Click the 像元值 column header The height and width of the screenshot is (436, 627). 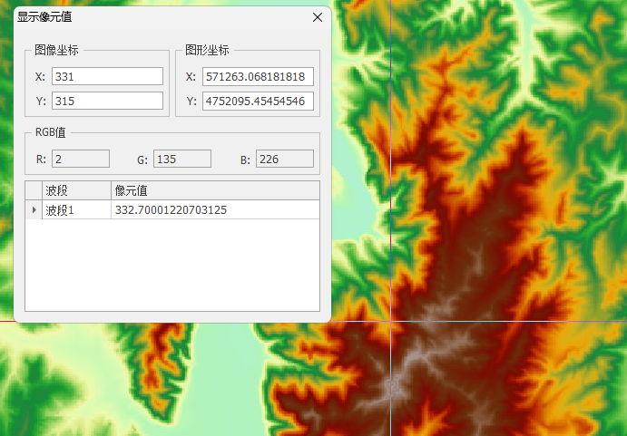pyautogui.click(x=214, y=190)
